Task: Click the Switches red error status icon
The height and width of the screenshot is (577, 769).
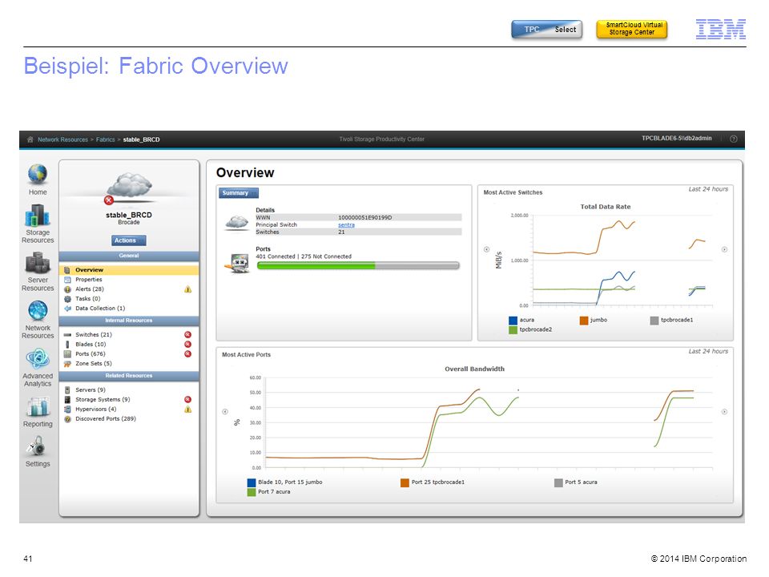Action: 187,335
